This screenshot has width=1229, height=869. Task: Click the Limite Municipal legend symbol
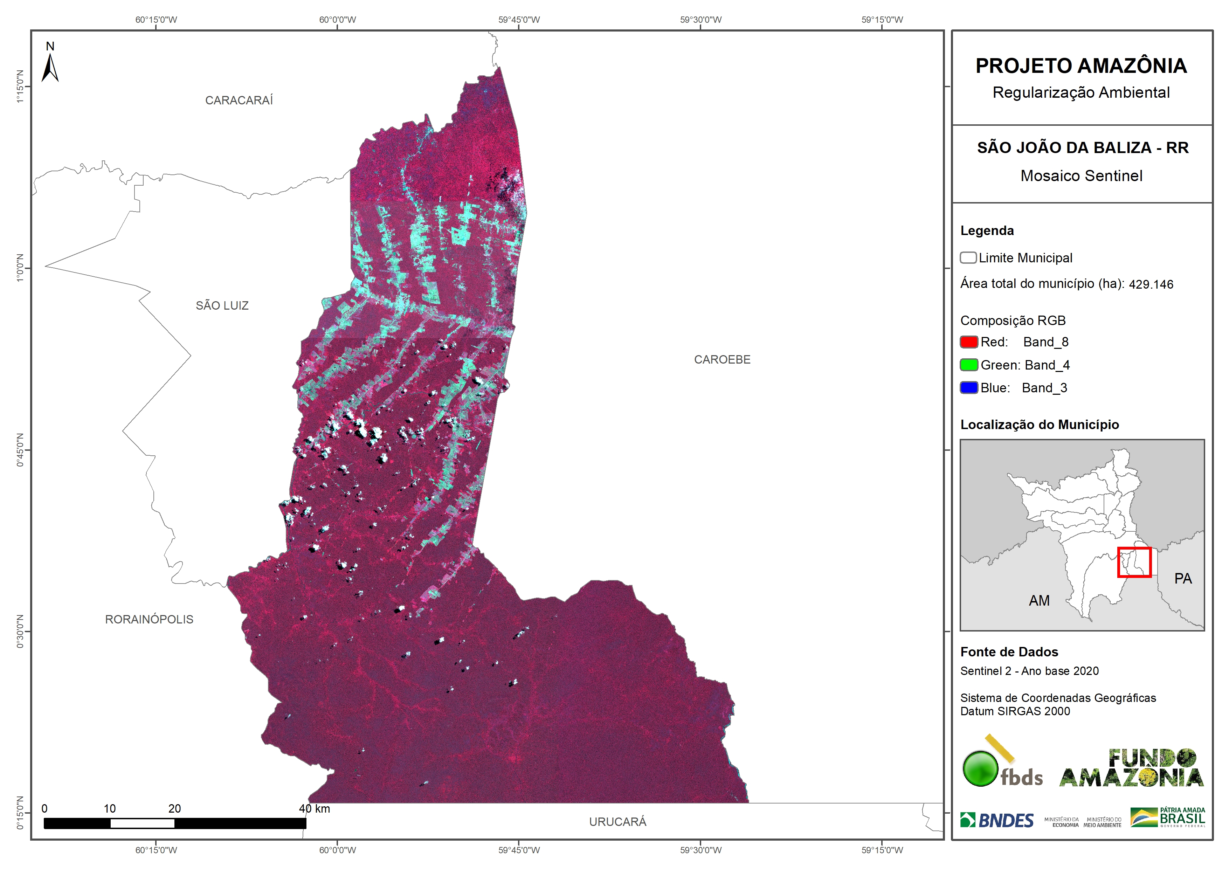[x=968, y=258]
